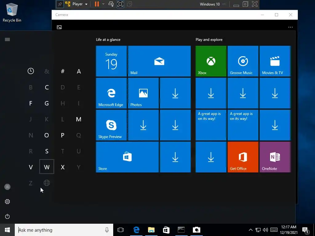Viewport: 315px width, 236px height.
Task: Jump to apps starting with P
Action: click(x=63, y=135)
